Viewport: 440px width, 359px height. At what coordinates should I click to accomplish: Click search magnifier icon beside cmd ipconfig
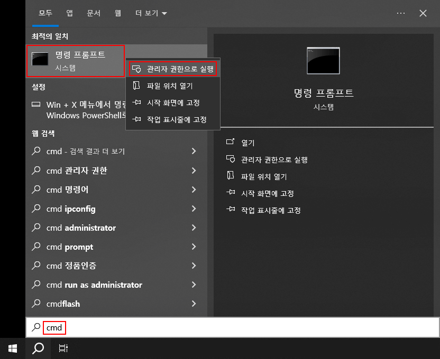pos(36,209)
